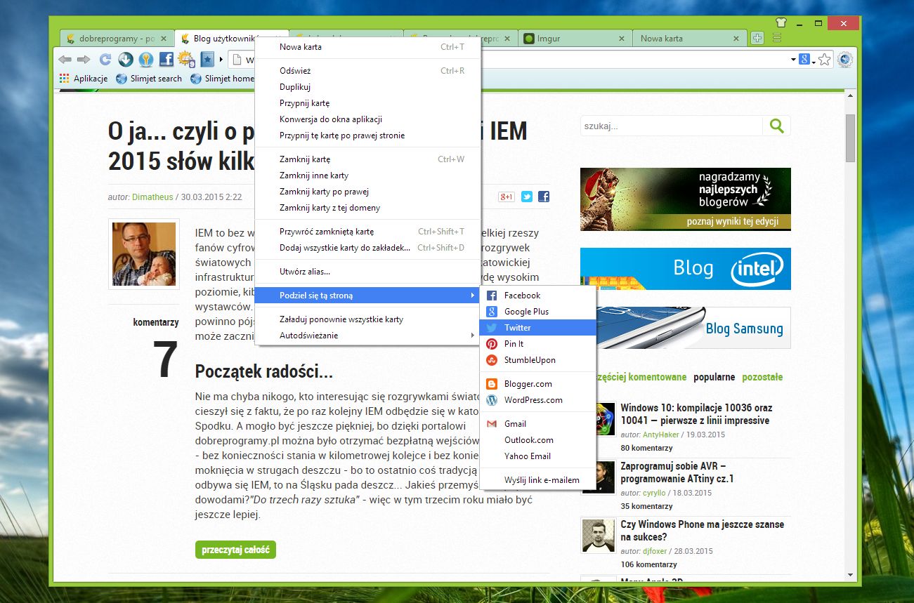The image size is (914, 603).
Task: Open the address bar history dropdown arrow
Action: pos(793,60)
